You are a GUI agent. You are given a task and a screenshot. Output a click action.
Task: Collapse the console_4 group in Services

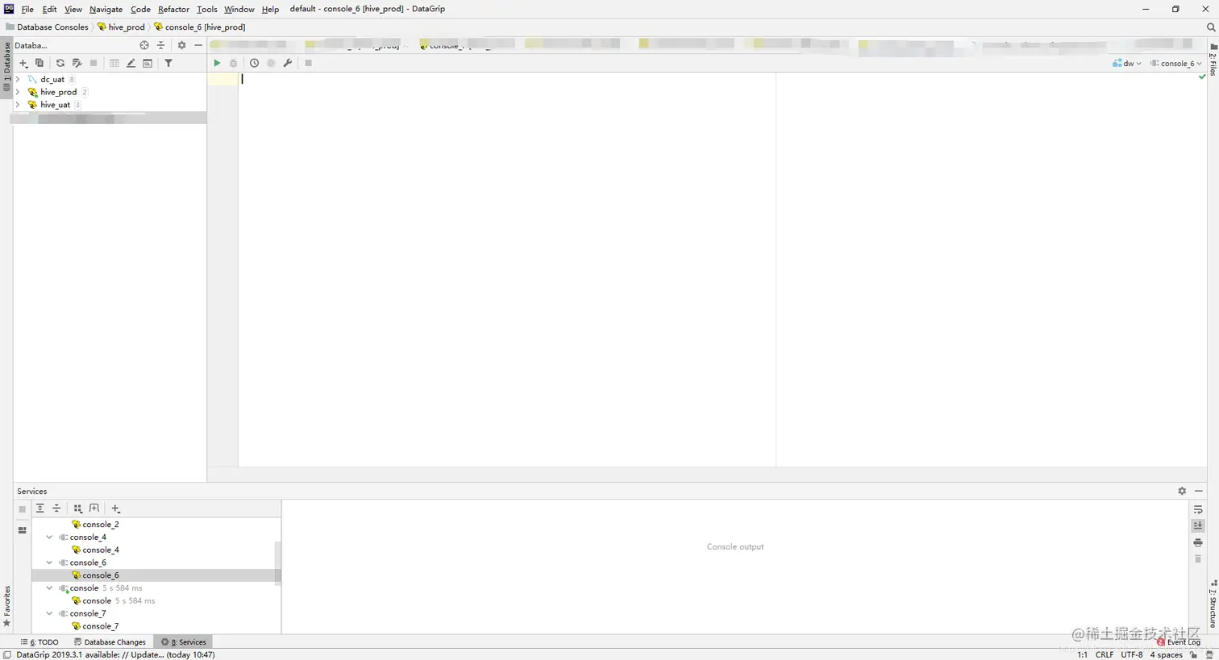point(49,538)
